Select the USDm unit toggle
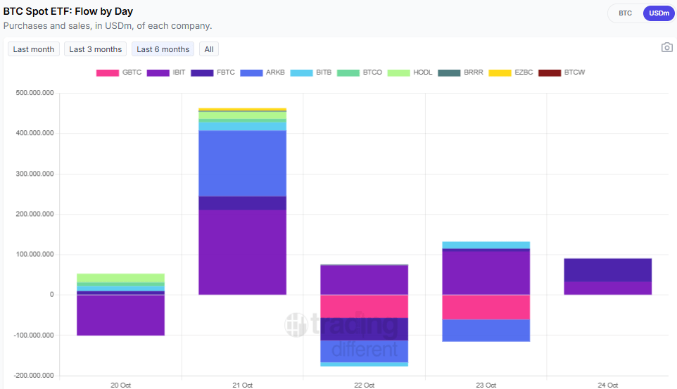 click(x=659, y=13)
